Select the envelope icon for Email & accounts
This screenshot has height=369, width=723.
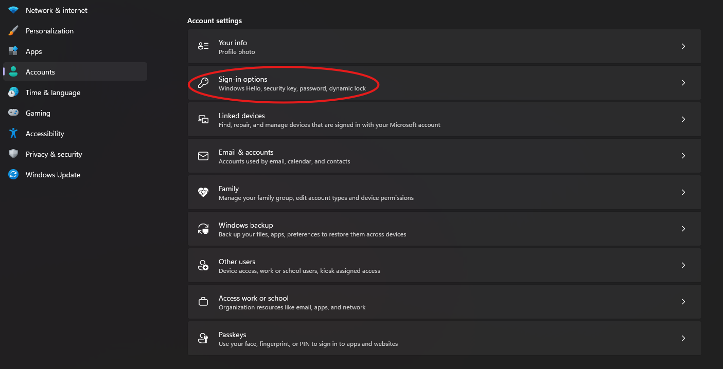[203, 156]
